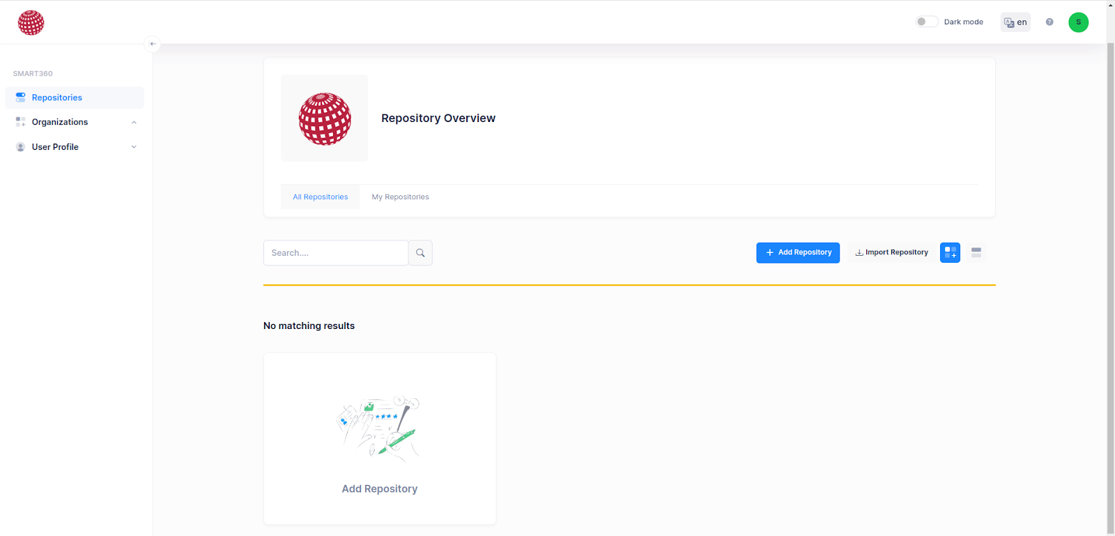Click the Organizations sidebar icon
The image size is (1115, 536).
[21, 122]
